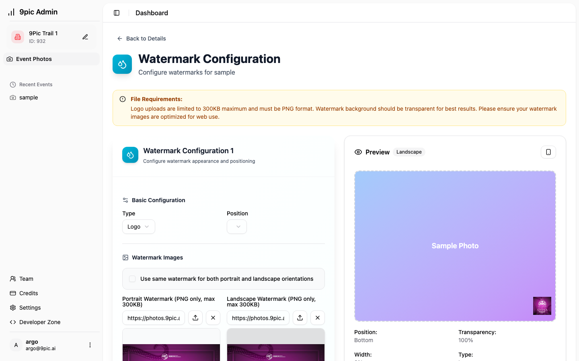The image size is (579, 361).
Task: Open the user menu three-dots icon
Action: tap(90, 345)
